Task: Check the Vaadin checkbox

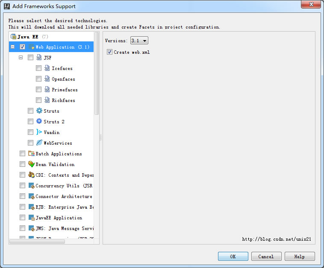Action: [30, 132]
